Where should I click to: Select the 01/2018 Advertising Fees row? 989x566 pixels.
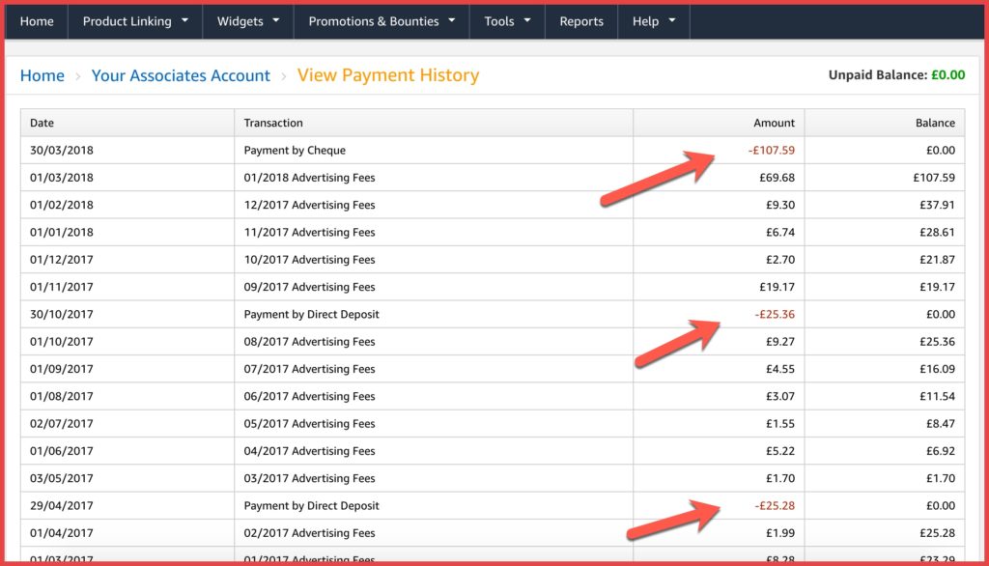coord(493,178)
